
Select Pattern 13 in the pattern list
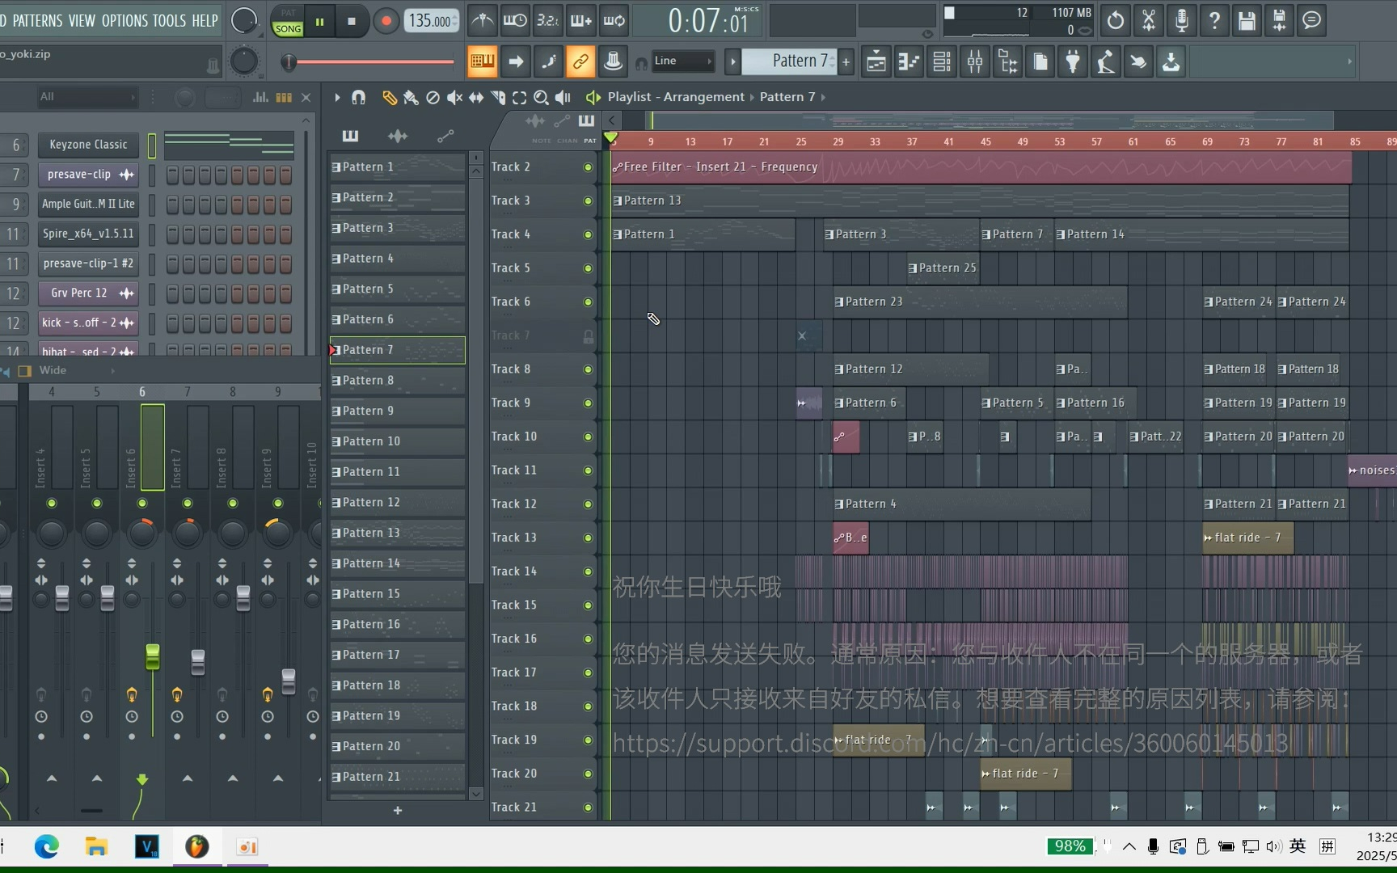(396, 533)
